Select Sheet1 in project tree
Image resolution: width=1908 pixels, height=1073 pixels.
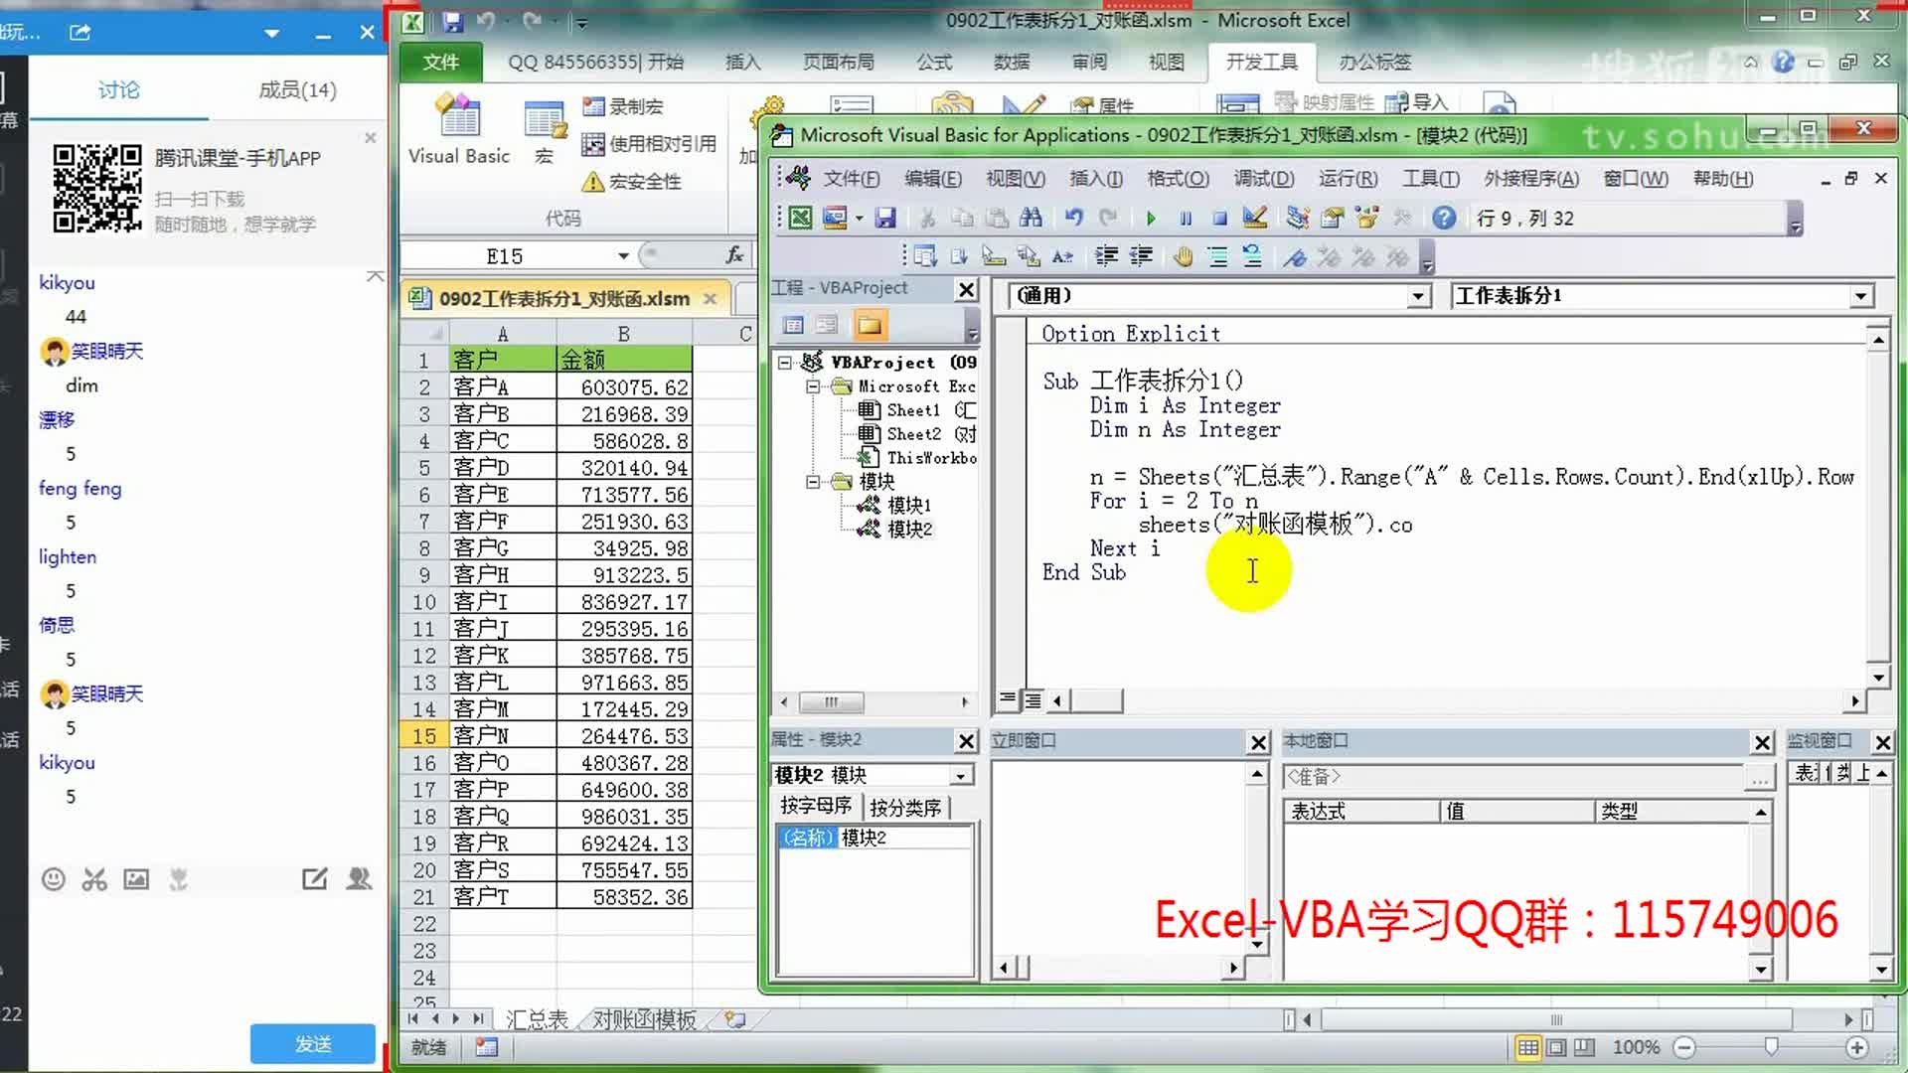(912, 410)
